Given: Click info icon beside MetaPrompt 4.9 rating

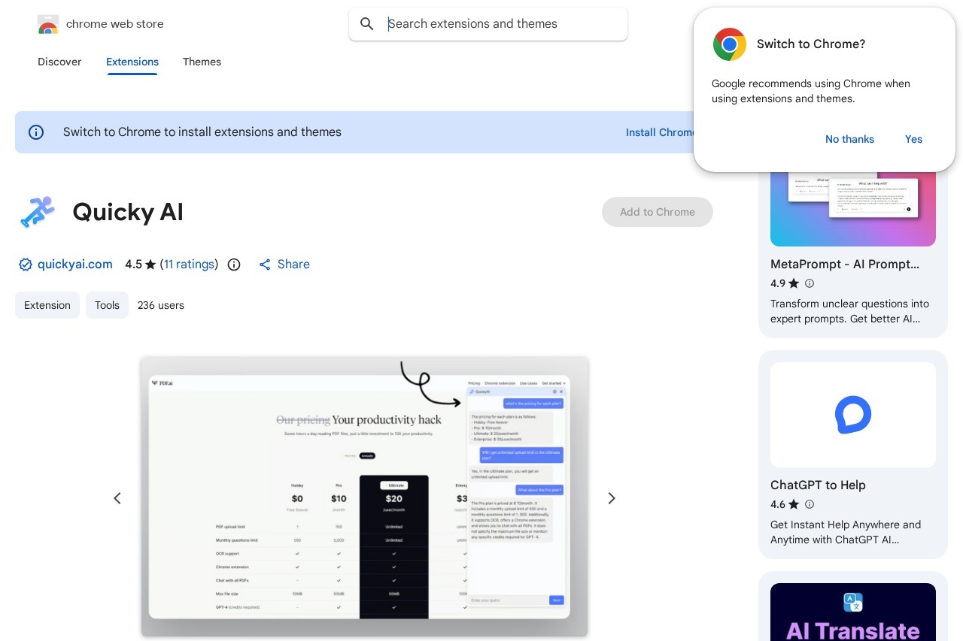Looking at the screenshot, I should tap(810, 283).
